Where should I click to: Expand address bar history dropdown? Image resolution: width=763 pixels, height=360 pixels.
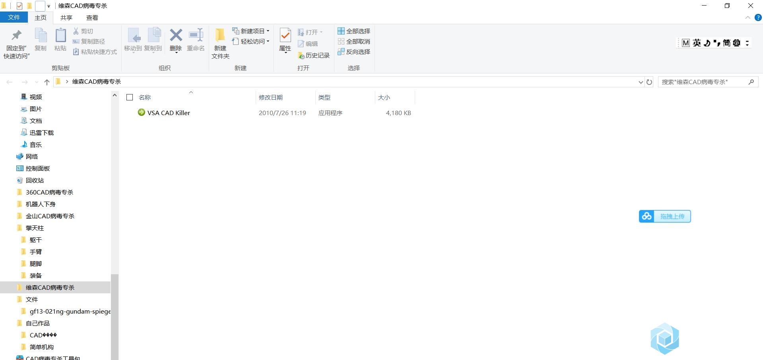(641, 82)
